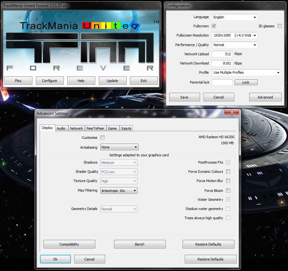
Task: Tick the Customise checkbox
Action: coord(102,138)
